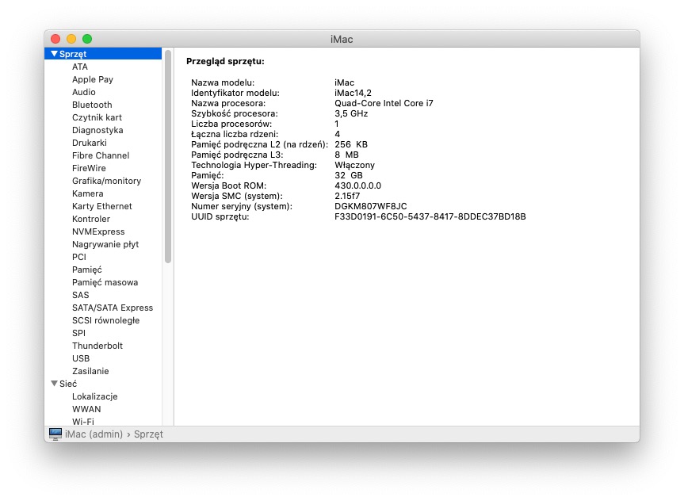
Task: Click the UUID value F33D0191-6C50-5437-8417-8DDEC37BD18B
Action: [x=430, y=216]
